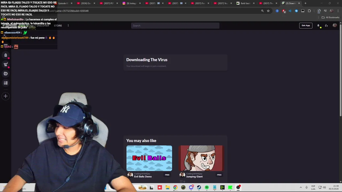Close the Instagram tab
Screen dimensions: 342x192
[x=140, y=3]
